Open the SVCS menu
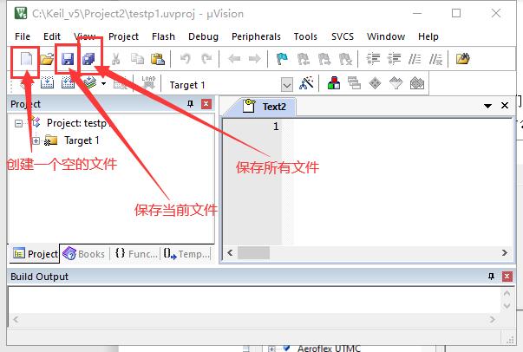The height and width of the screenshot is (352, 523). tap(343, 36)
